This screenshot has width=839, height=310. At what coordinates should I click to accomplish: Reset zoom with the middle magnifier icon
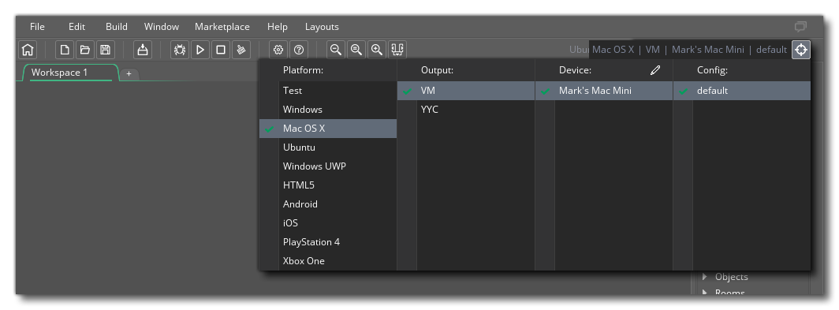click(356, 50)
